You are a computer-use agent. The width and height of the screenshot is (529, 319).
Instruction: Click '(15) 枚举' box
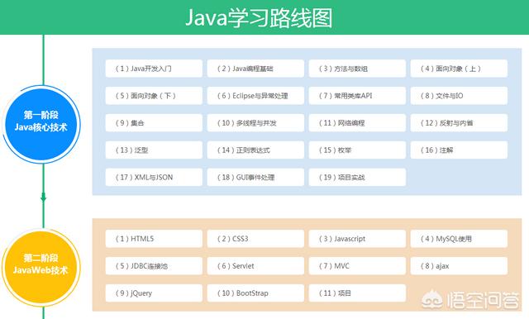point(357,150)
